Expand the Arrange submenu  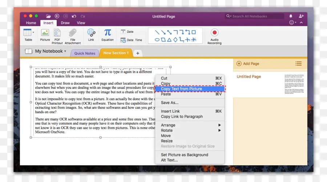click(x=190, y=125)
